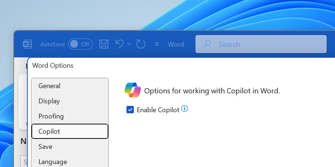335x167 pixels.
Task: Click the Word application icon in title bar
Action: (x=28, y=44)
